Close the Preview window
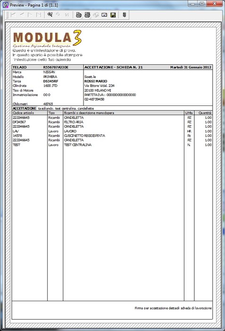Screen dimensions: 225x331 pos(215,4)
